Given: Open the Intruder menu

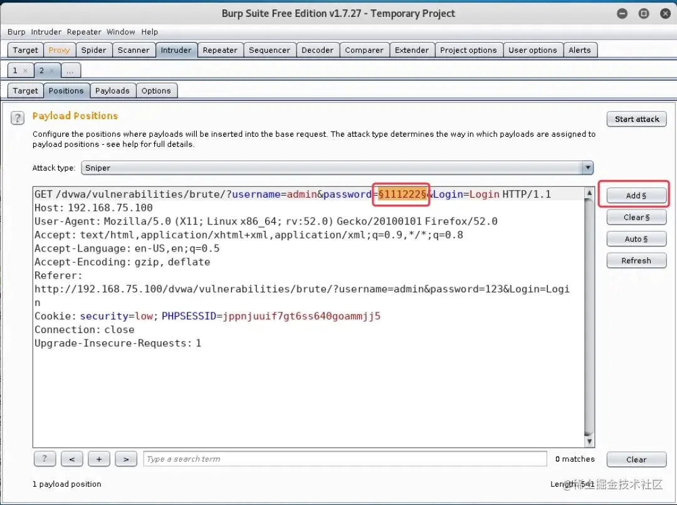Looking at the screenshot, I should [46, 32].
